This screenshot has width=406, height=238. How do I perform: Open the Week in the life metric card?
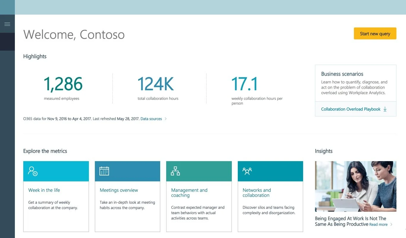(x=56, y=197)
